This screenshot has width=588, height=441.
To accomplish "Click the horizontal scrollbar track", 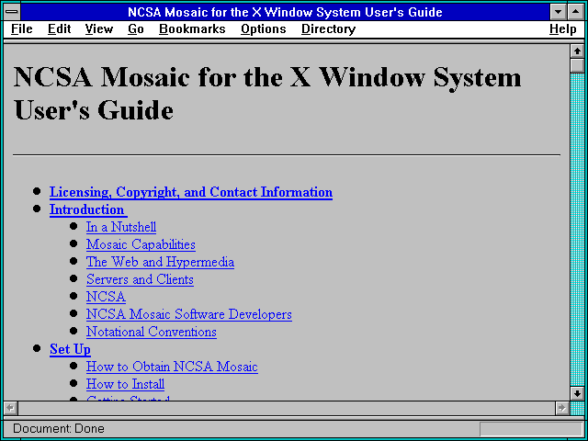I will tap(287, 408).
